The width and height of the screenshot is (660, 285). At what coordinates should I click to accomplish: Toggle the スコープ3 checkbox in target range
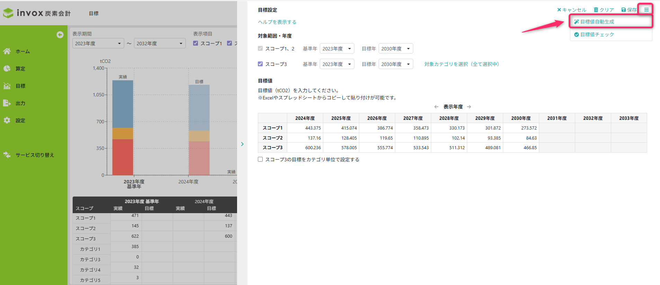click(x=260, y=64)
